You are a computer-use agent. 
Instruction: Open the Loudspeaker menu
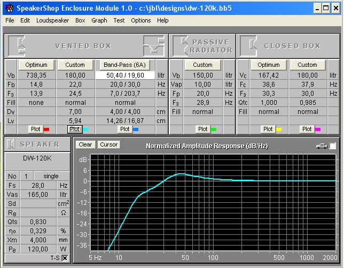click(53, 20)
